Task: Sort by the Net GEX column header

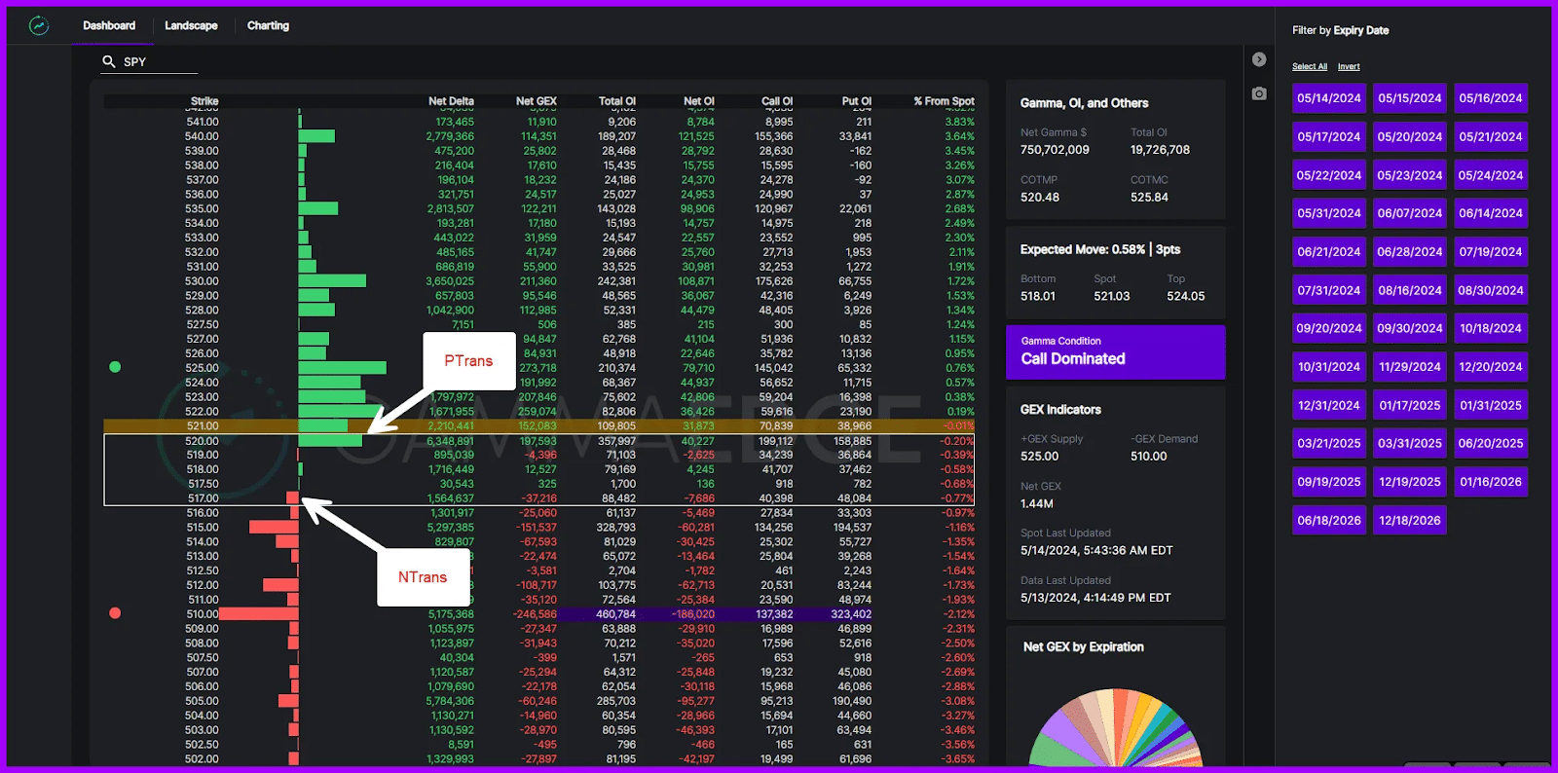Action: pyautogui.click(x=536, y=101)
